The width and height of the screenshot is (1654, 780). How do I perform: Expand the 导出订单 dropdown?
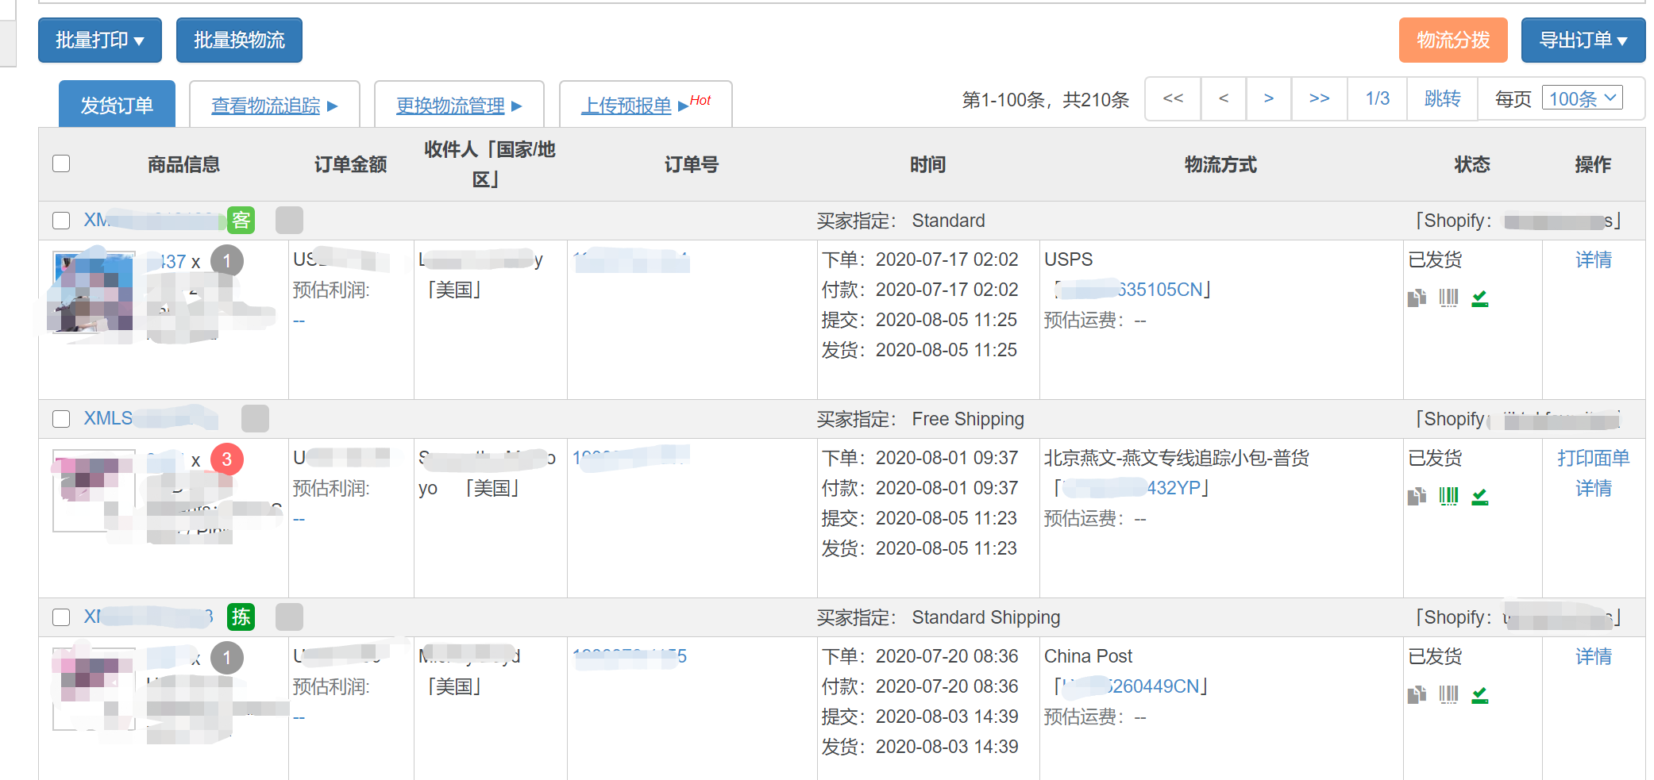pyautogui.click(x=1583, y=40)
